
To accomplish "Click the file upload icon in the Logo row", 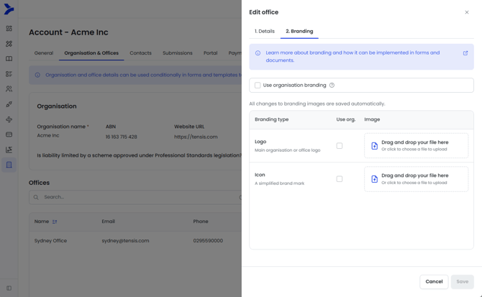I will click(x=374, y=146).
